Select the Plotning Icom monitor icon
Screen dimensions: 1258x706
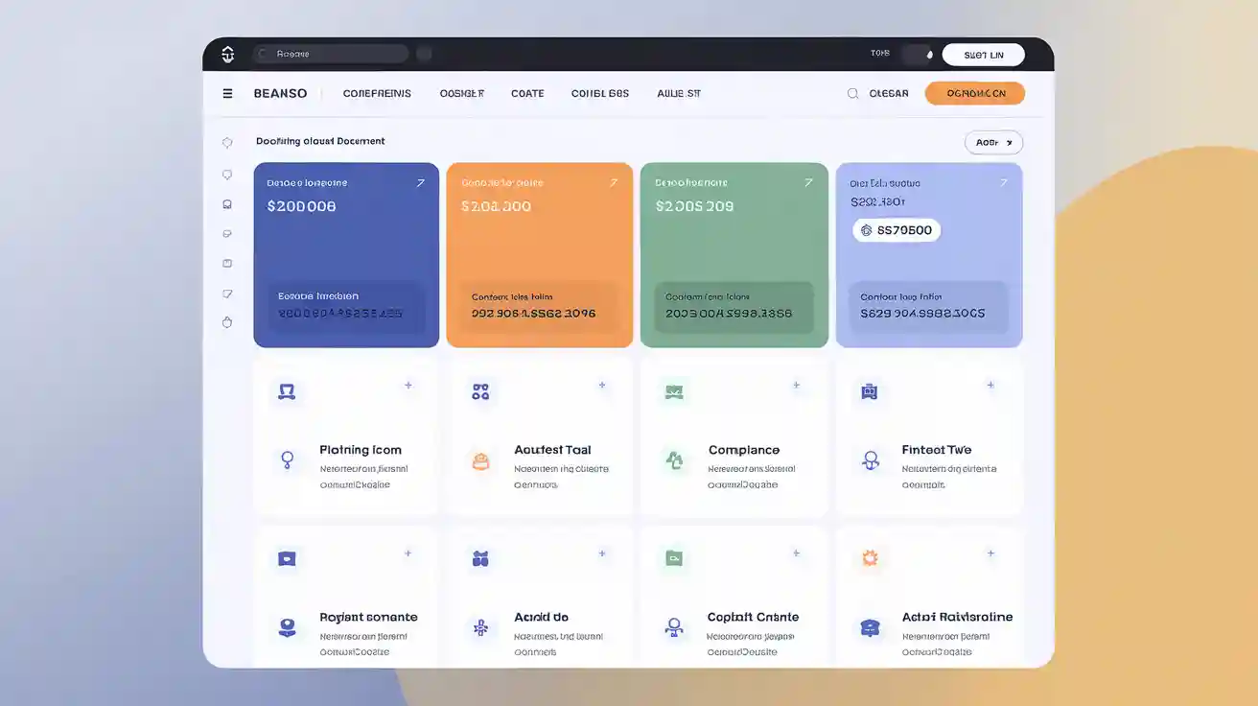[286, 390]
